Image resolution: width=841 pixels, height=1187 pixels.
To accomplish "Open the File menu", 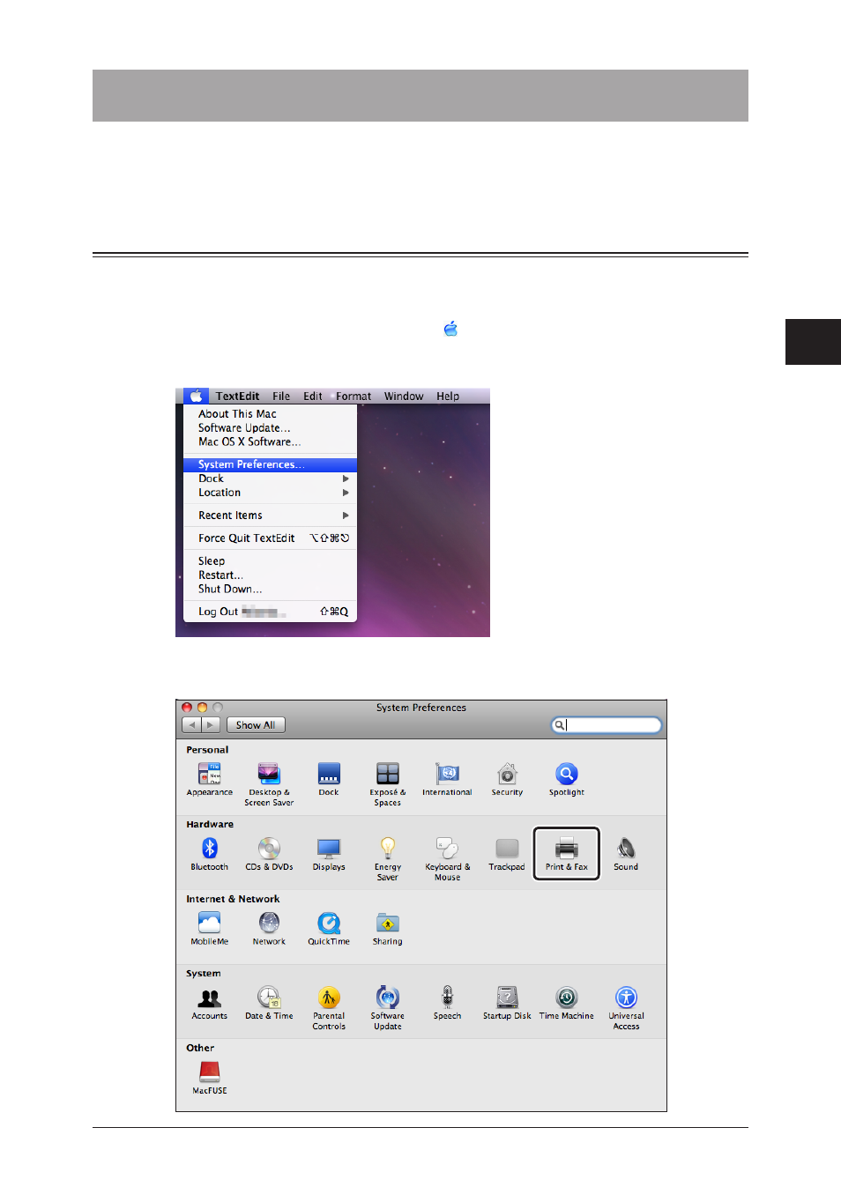I will (281, 397).
